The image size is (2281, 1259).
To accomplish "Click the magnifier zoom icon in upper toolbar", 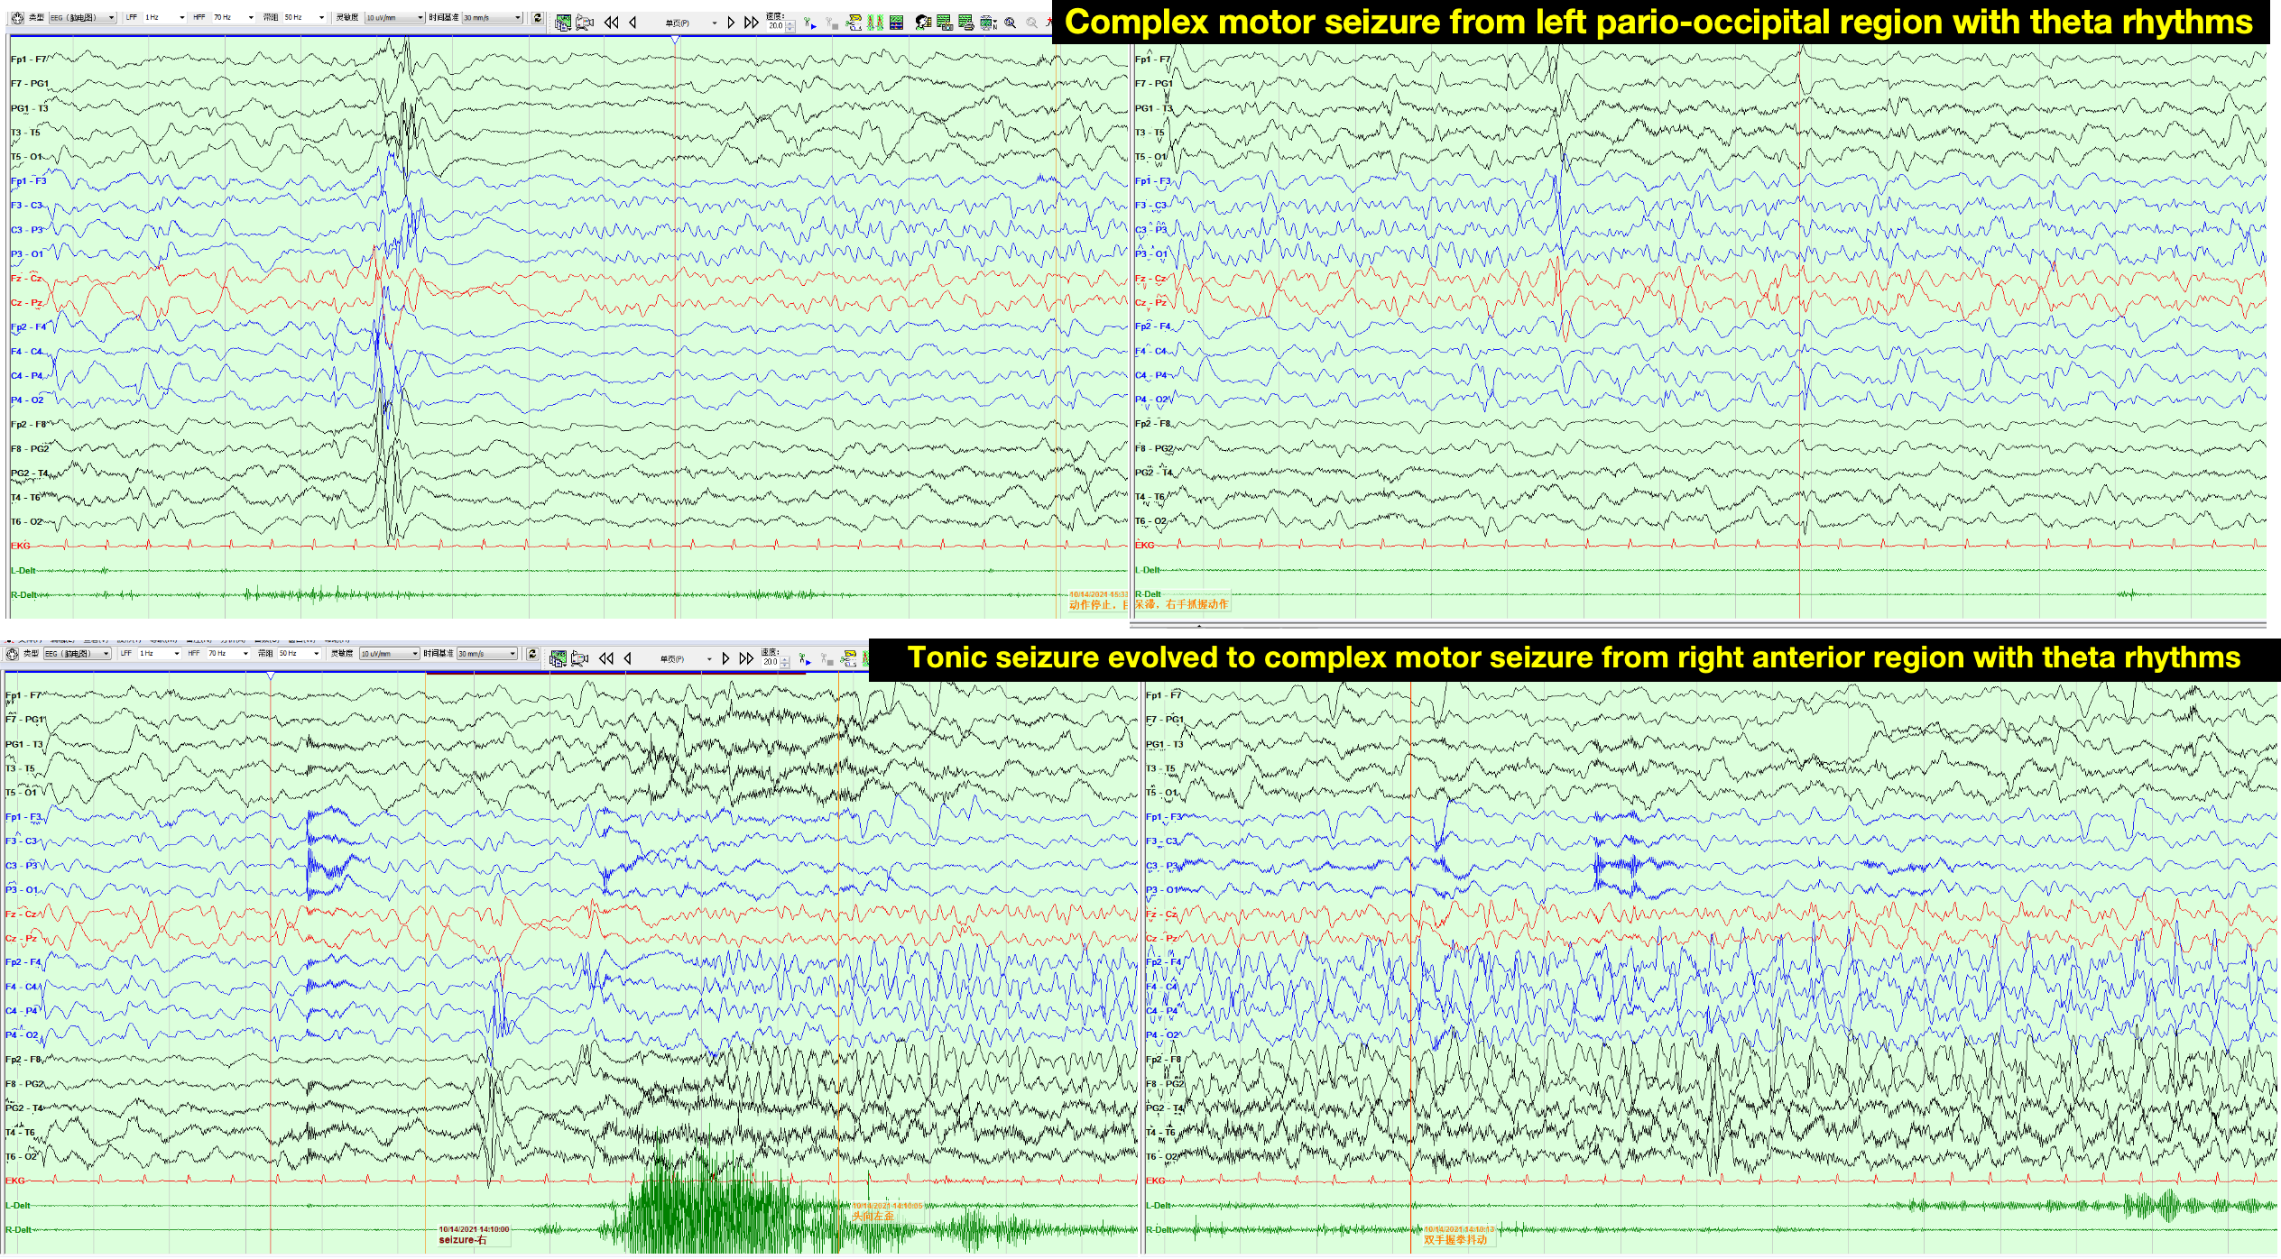I will pos(1011,23).
